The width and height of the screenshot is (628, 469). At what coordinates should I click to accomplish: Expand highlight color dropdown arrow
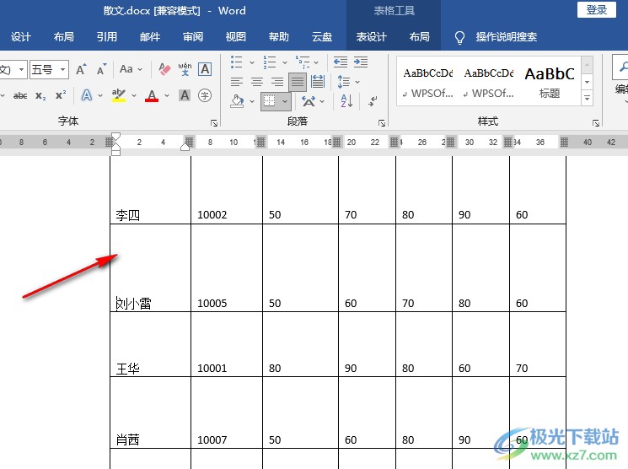[134, 95]
